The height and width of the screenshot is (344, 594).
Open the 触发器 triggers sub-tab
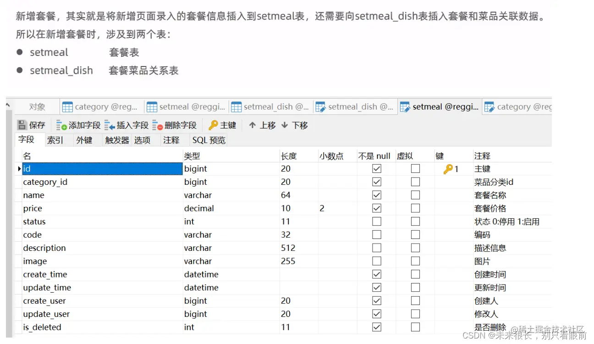tap(117, 140)
